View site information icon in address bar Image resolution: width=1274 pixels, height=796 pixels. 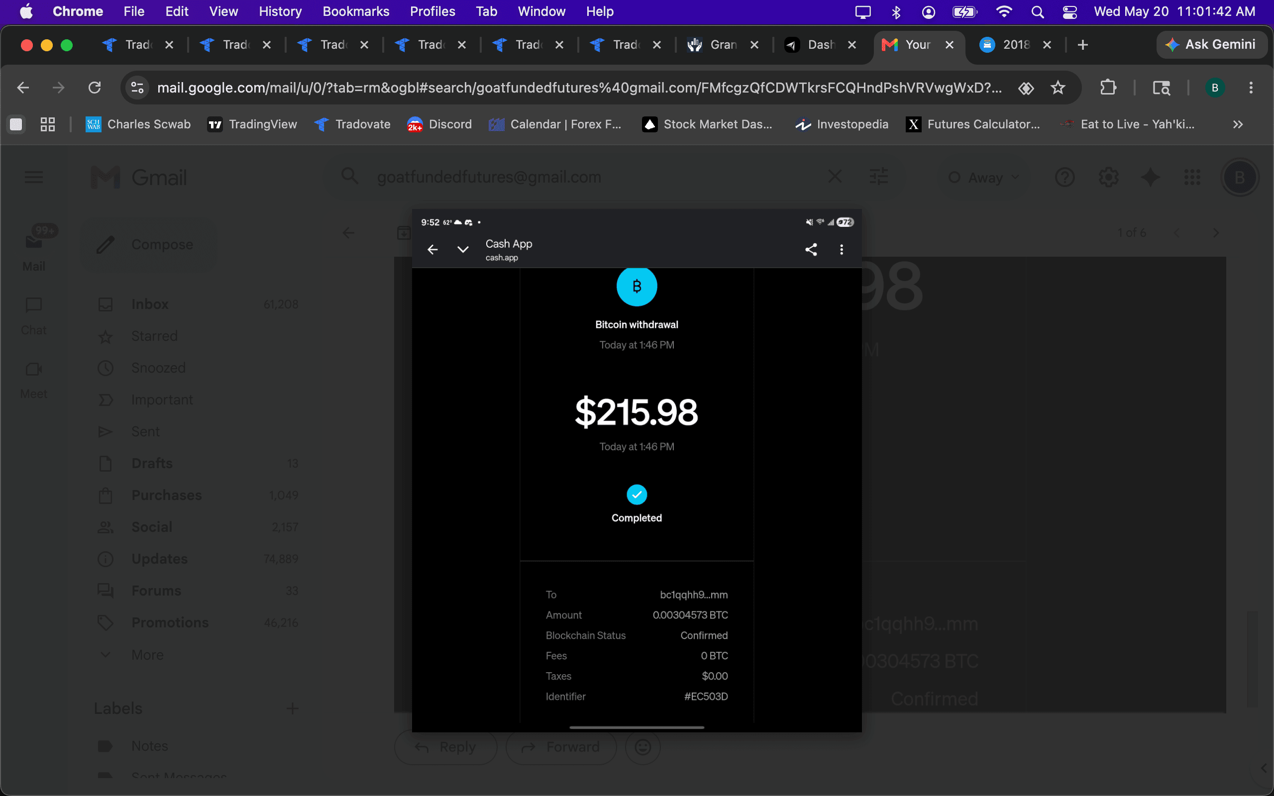(137, 88)
